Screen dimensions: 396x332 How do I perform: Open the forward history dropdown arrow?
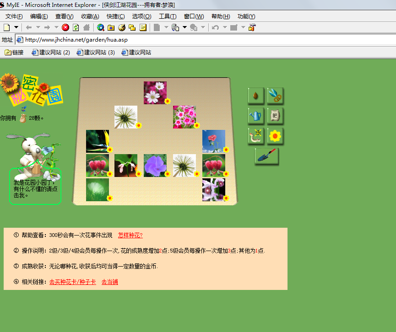point(57,27)
